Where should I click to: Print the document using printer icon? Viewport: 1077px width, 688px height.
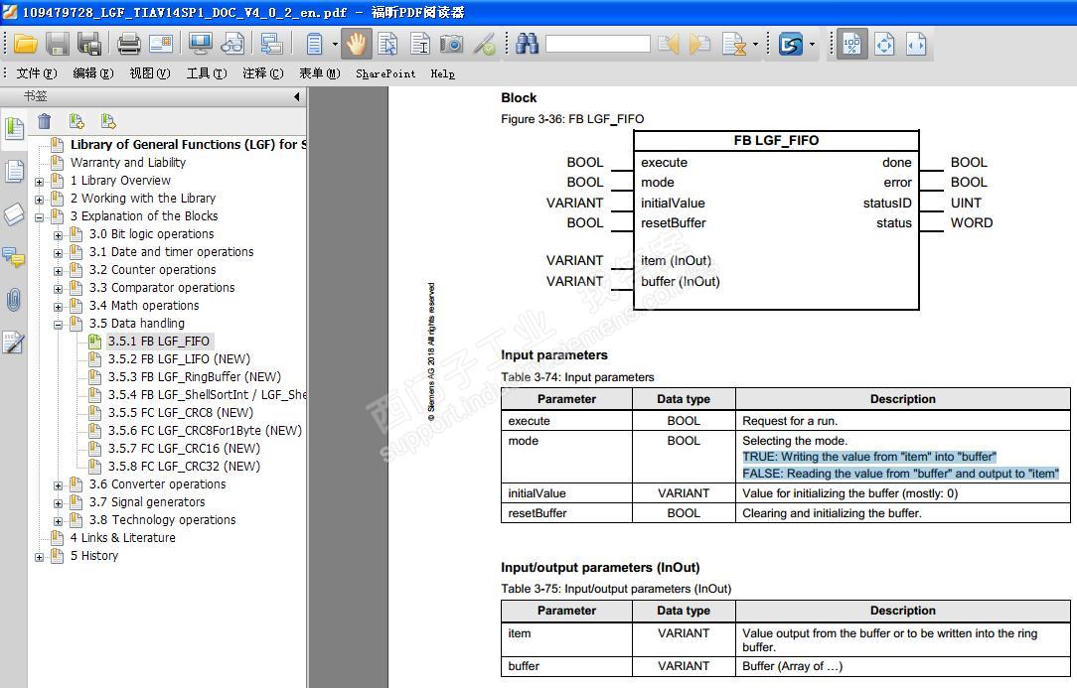pos(128,45)
